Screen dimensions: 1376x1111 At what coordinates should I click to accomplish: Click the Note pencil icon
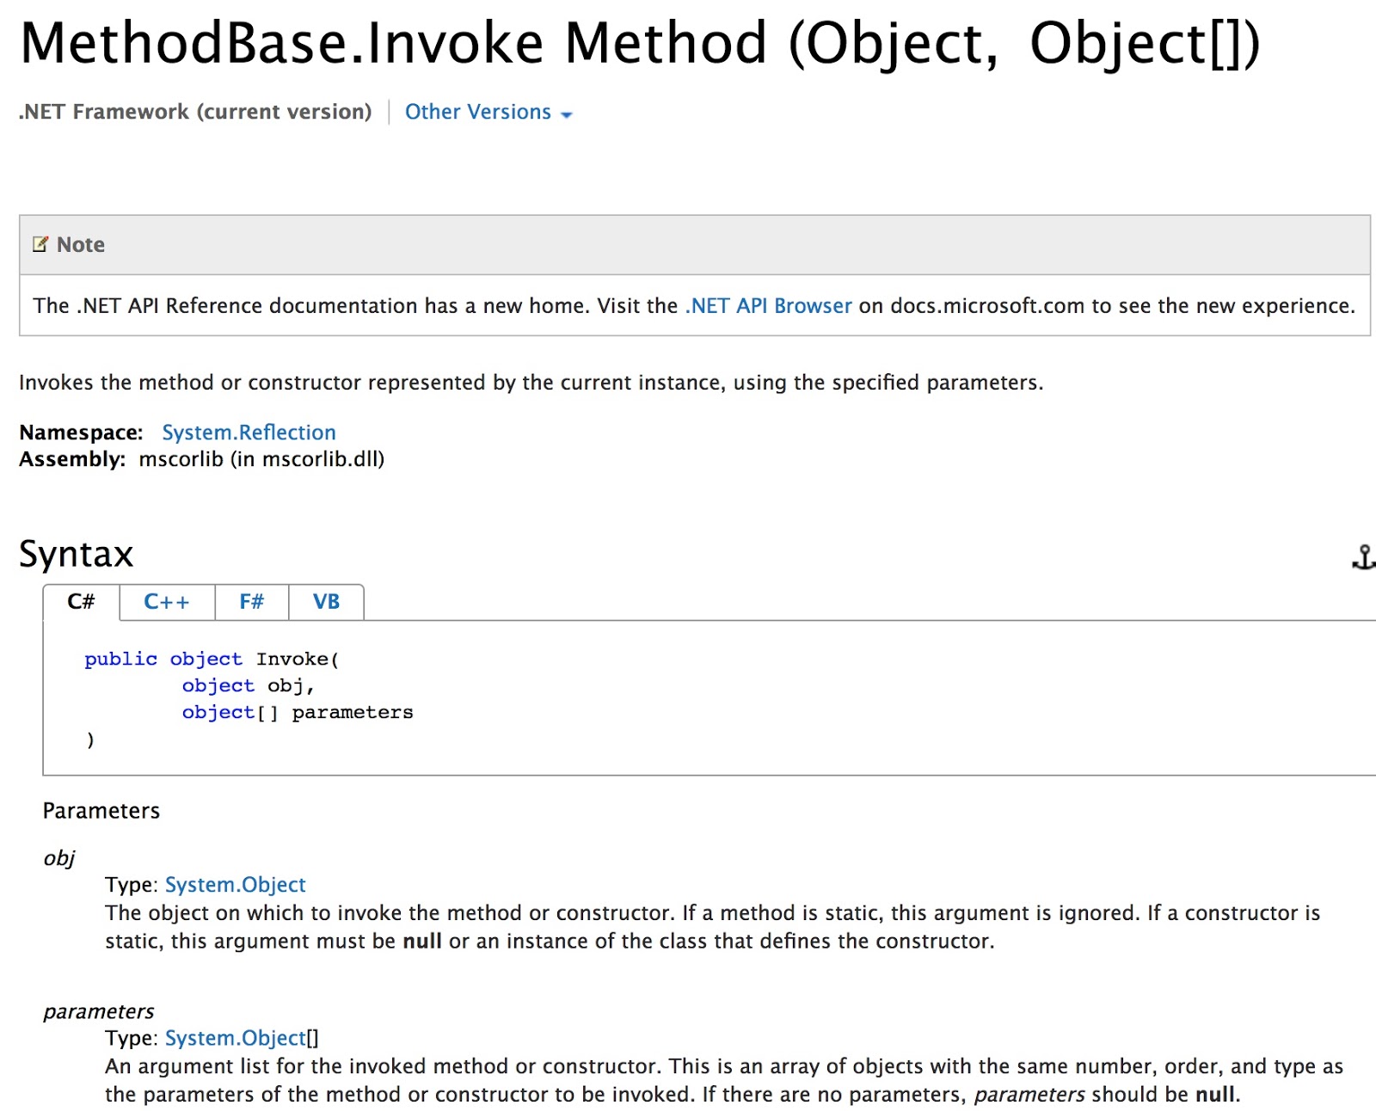tap(40, 244)
